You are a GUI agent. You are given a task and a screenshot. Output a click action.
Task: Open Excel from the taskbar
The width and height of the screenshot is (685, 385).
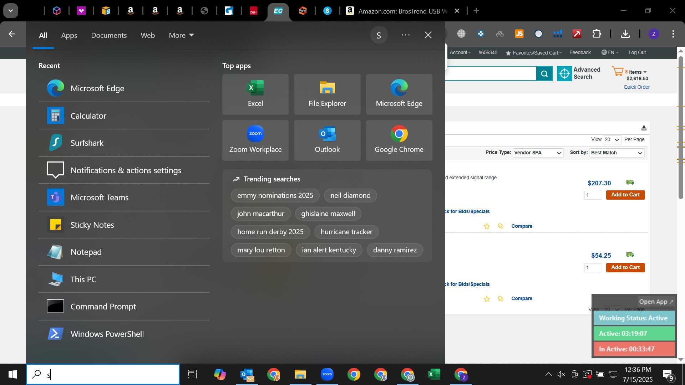pos(434,374)
